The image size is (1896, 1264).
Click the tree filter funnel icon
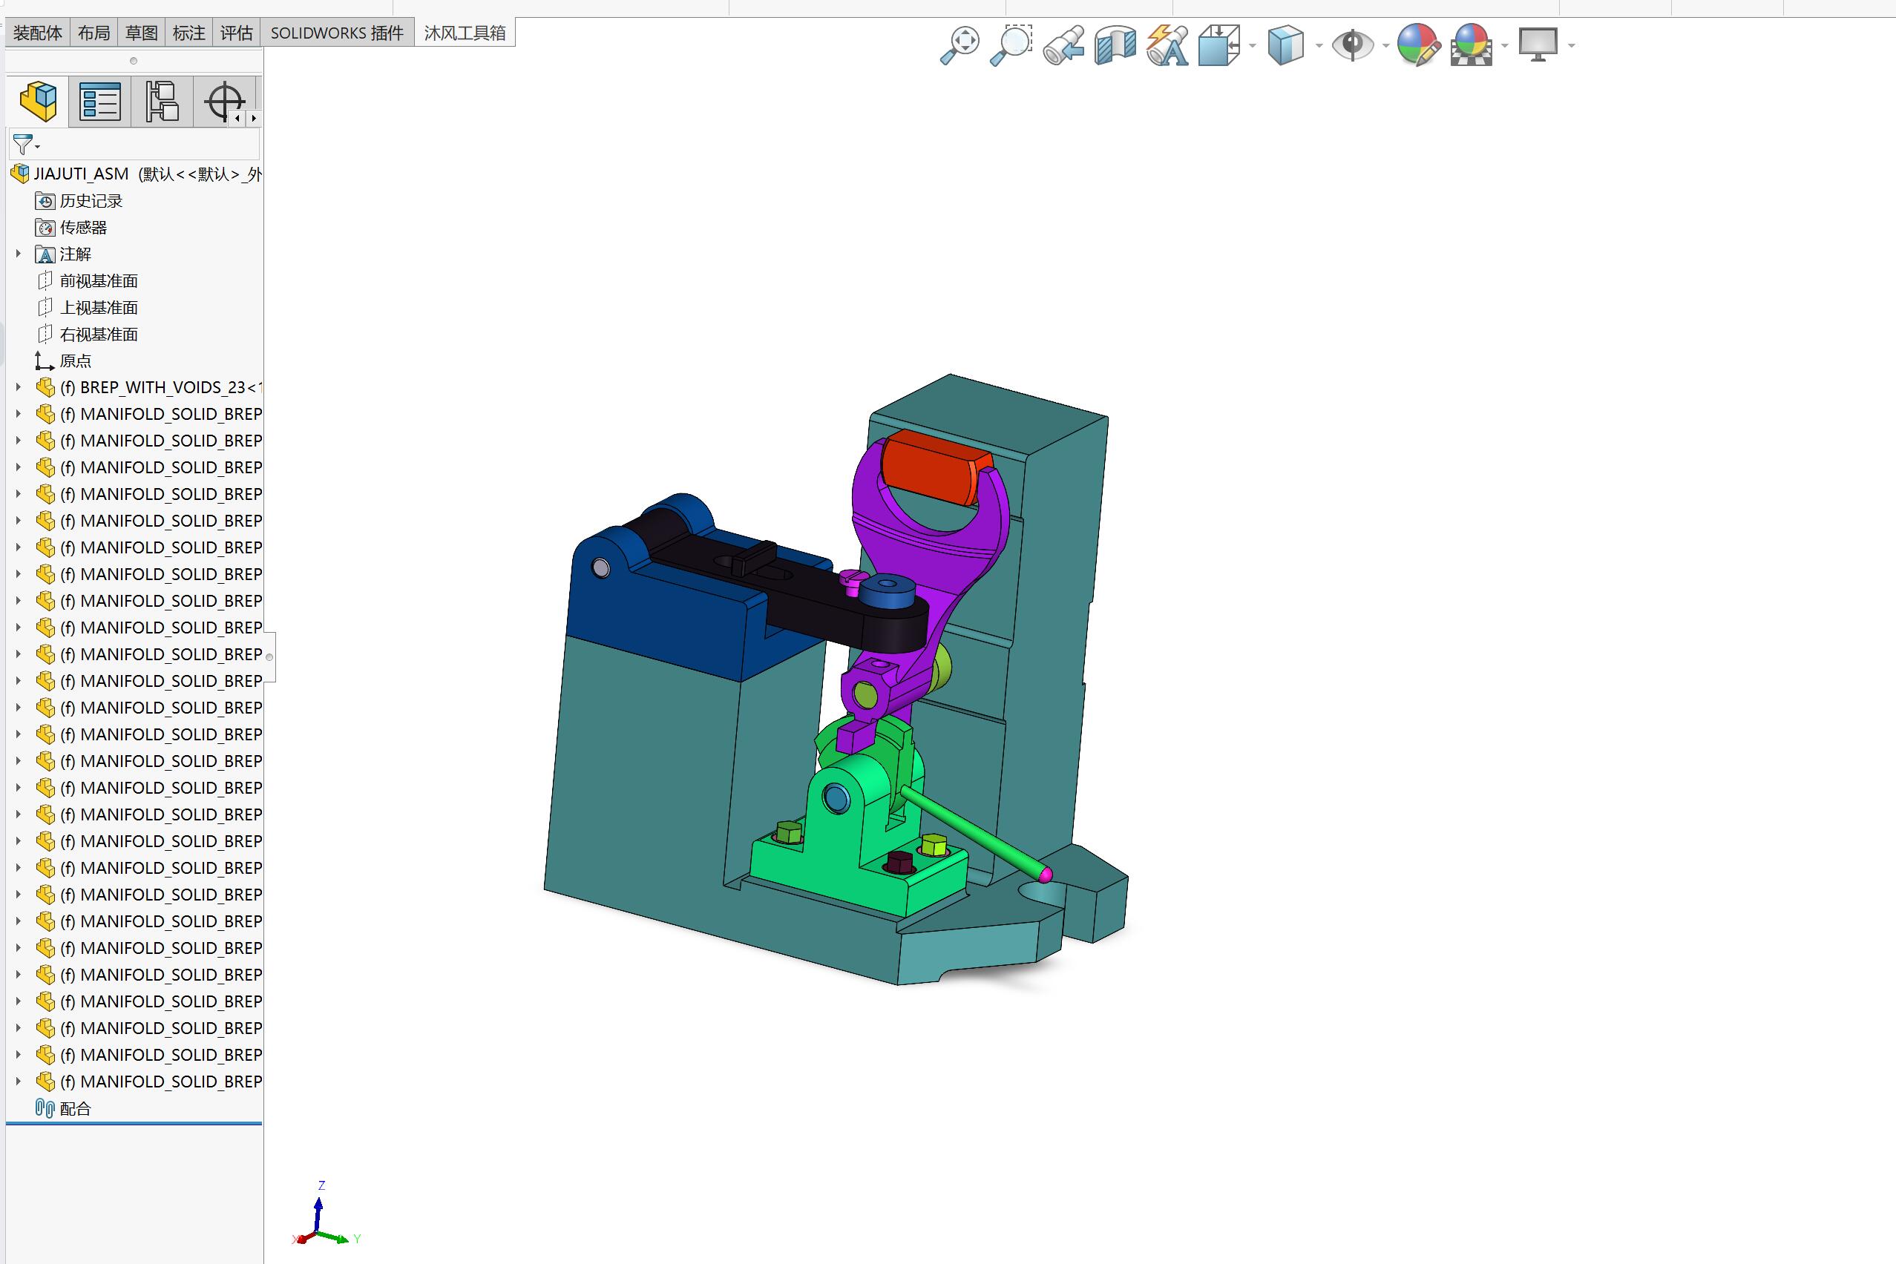(x=22, y=145)
